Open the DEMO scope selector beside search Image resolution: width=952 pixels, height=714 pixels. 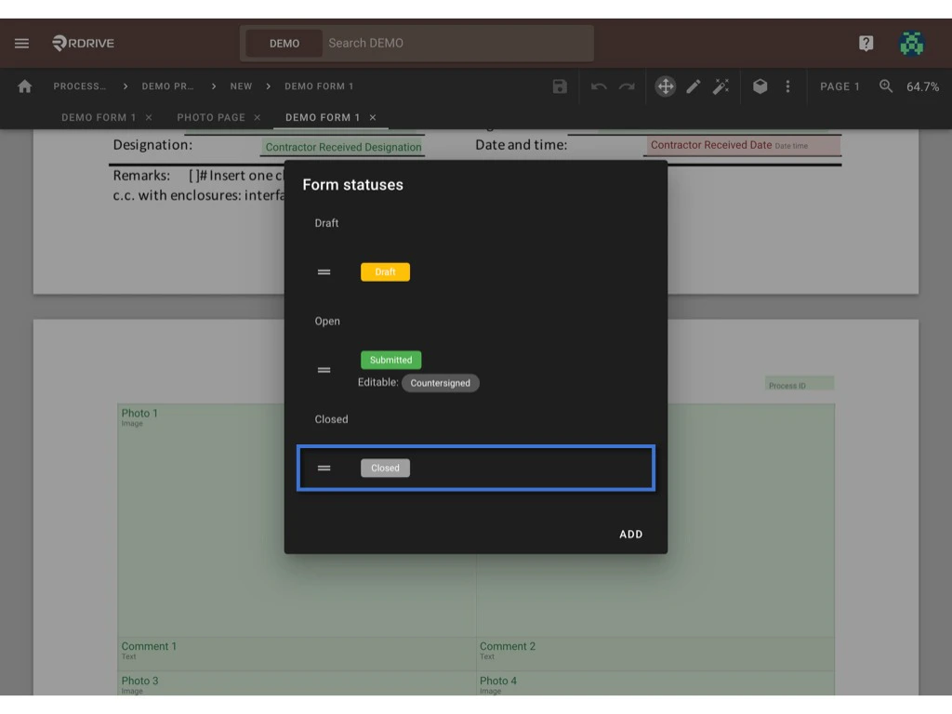point(283,43)
